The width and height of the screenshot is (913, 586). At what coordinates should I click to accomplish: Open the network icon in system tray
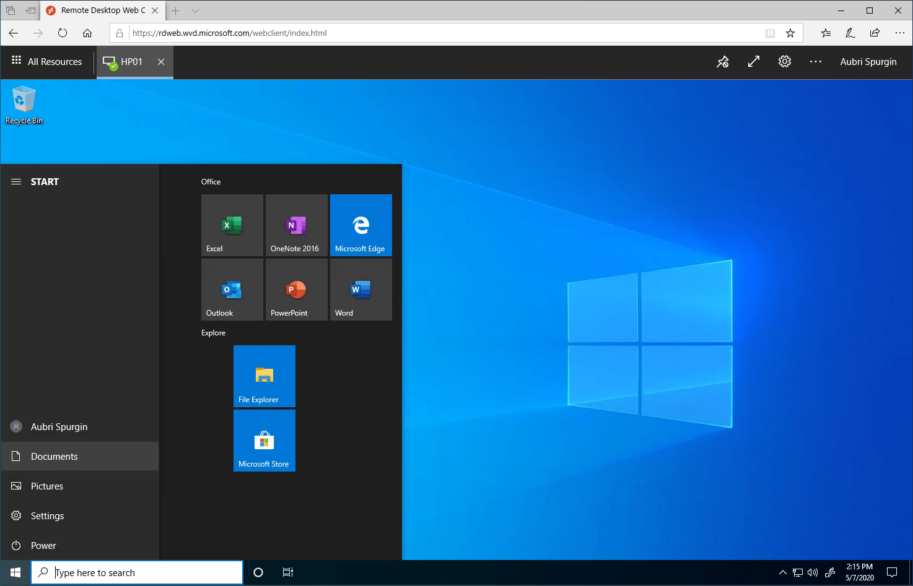pyautogui.click(x=798, y=573)
